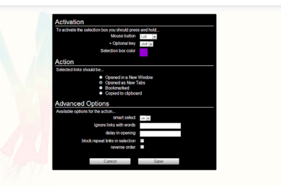281x186 pixels.
Task: Click the Selected links should be text
Action: pos(80,70)
